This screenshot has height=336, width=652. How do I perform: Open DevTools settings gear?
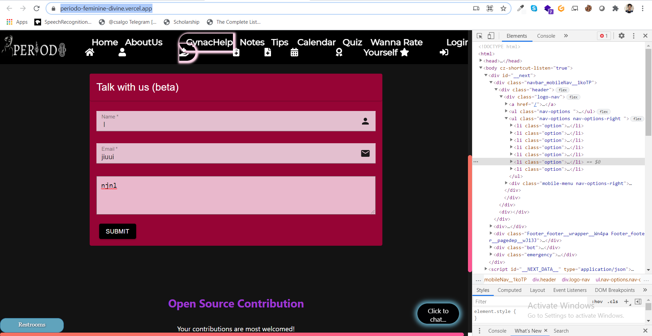(622, 36)
